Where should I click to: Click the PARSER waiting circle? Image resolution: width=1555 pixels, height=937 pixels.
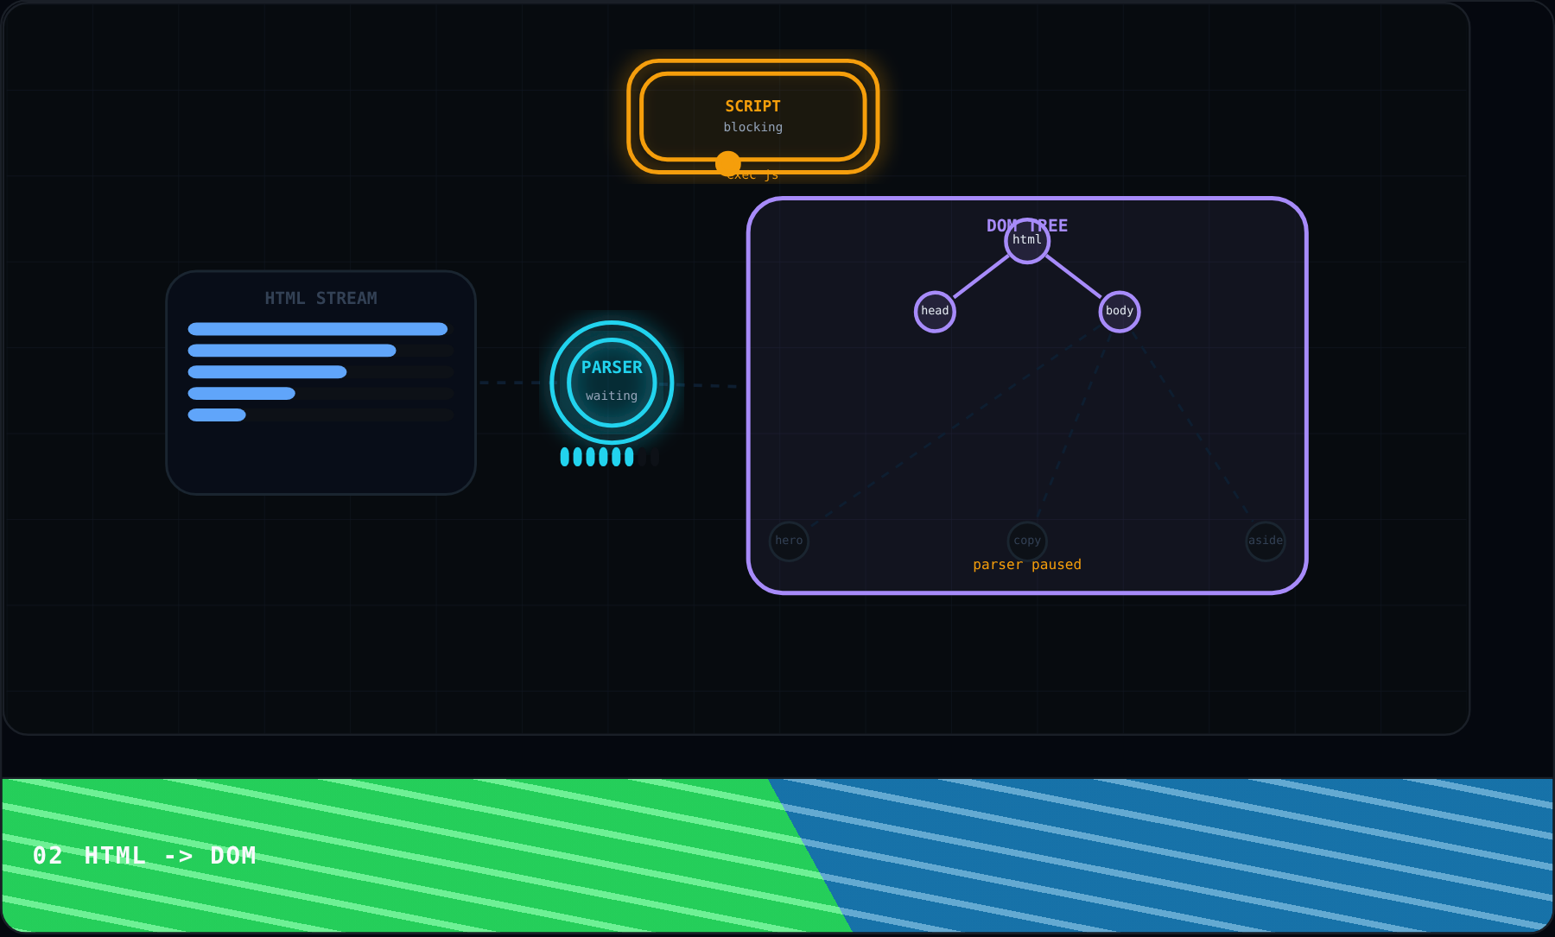pos(612,383)
